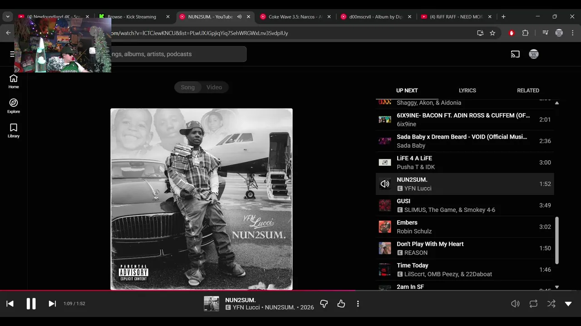Toggle shuffle for the queue
The image size is (581, 326).
click(551, 304)
